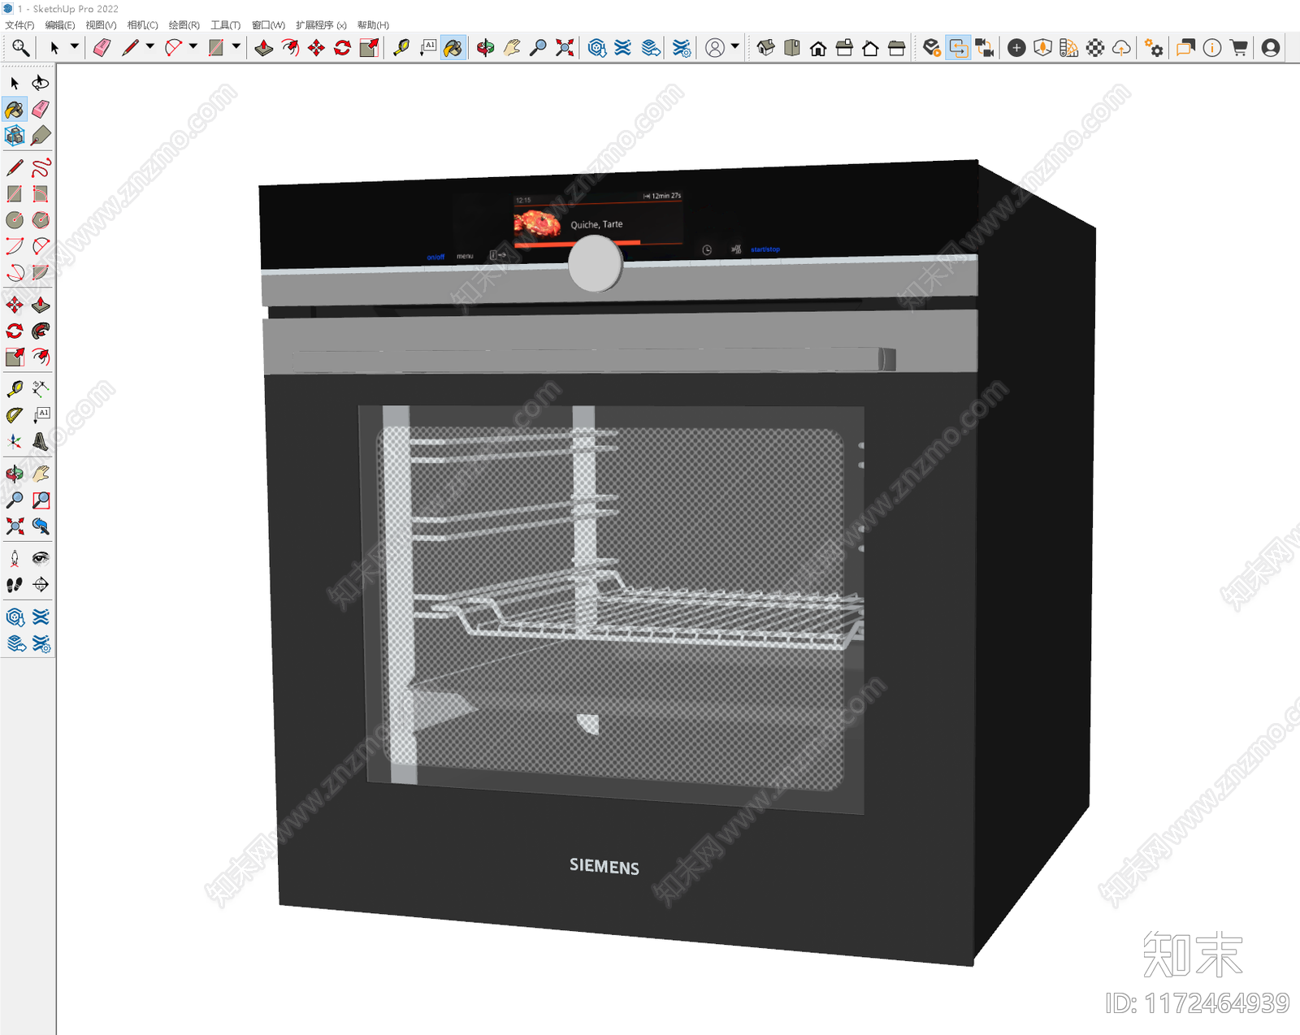Click the Previous view tool

tap(41, 526)
